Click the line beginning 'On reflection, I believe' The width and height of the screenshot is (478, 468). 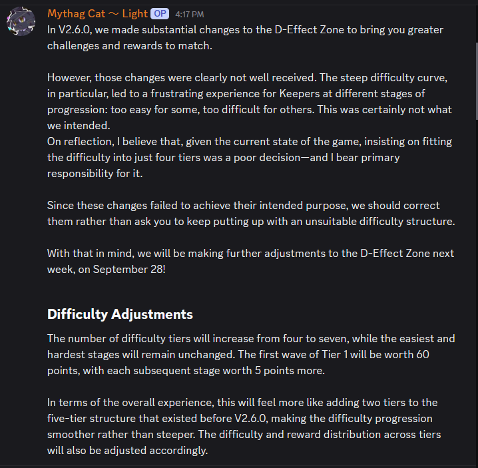pos(250,142)
